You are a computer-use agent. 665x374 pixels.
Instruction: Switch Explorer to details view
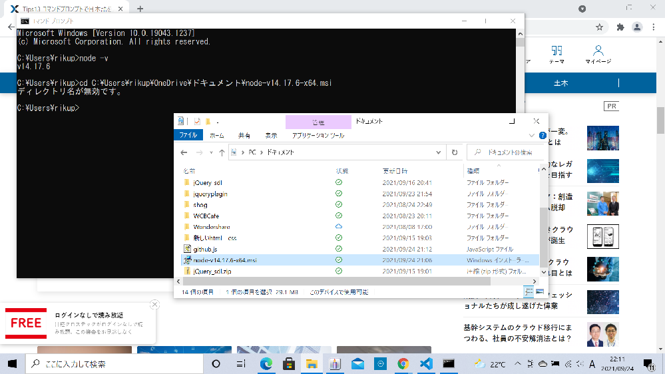point(529,292)
